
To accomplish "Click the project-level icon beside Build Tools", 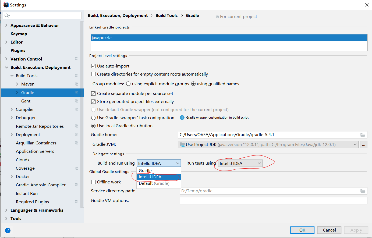I will 77,76.
